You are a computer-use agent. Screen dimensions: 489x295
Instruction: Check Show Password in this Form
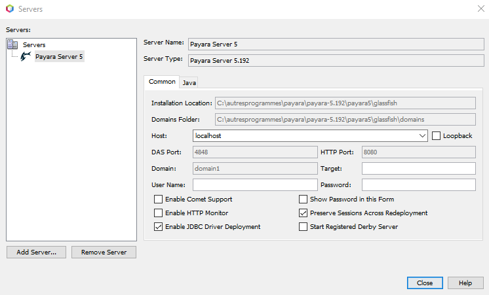click(303, 199)
